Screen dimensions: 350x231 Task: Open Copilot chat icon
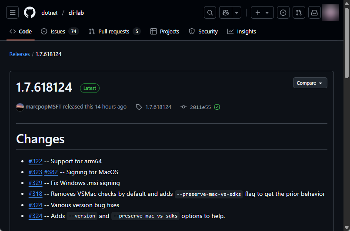pyautogui.click(x=226, y=13)
